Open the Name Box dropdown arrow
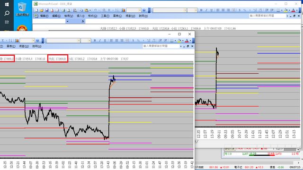Viewport: 303px width, 170px height. click(67, 21)
